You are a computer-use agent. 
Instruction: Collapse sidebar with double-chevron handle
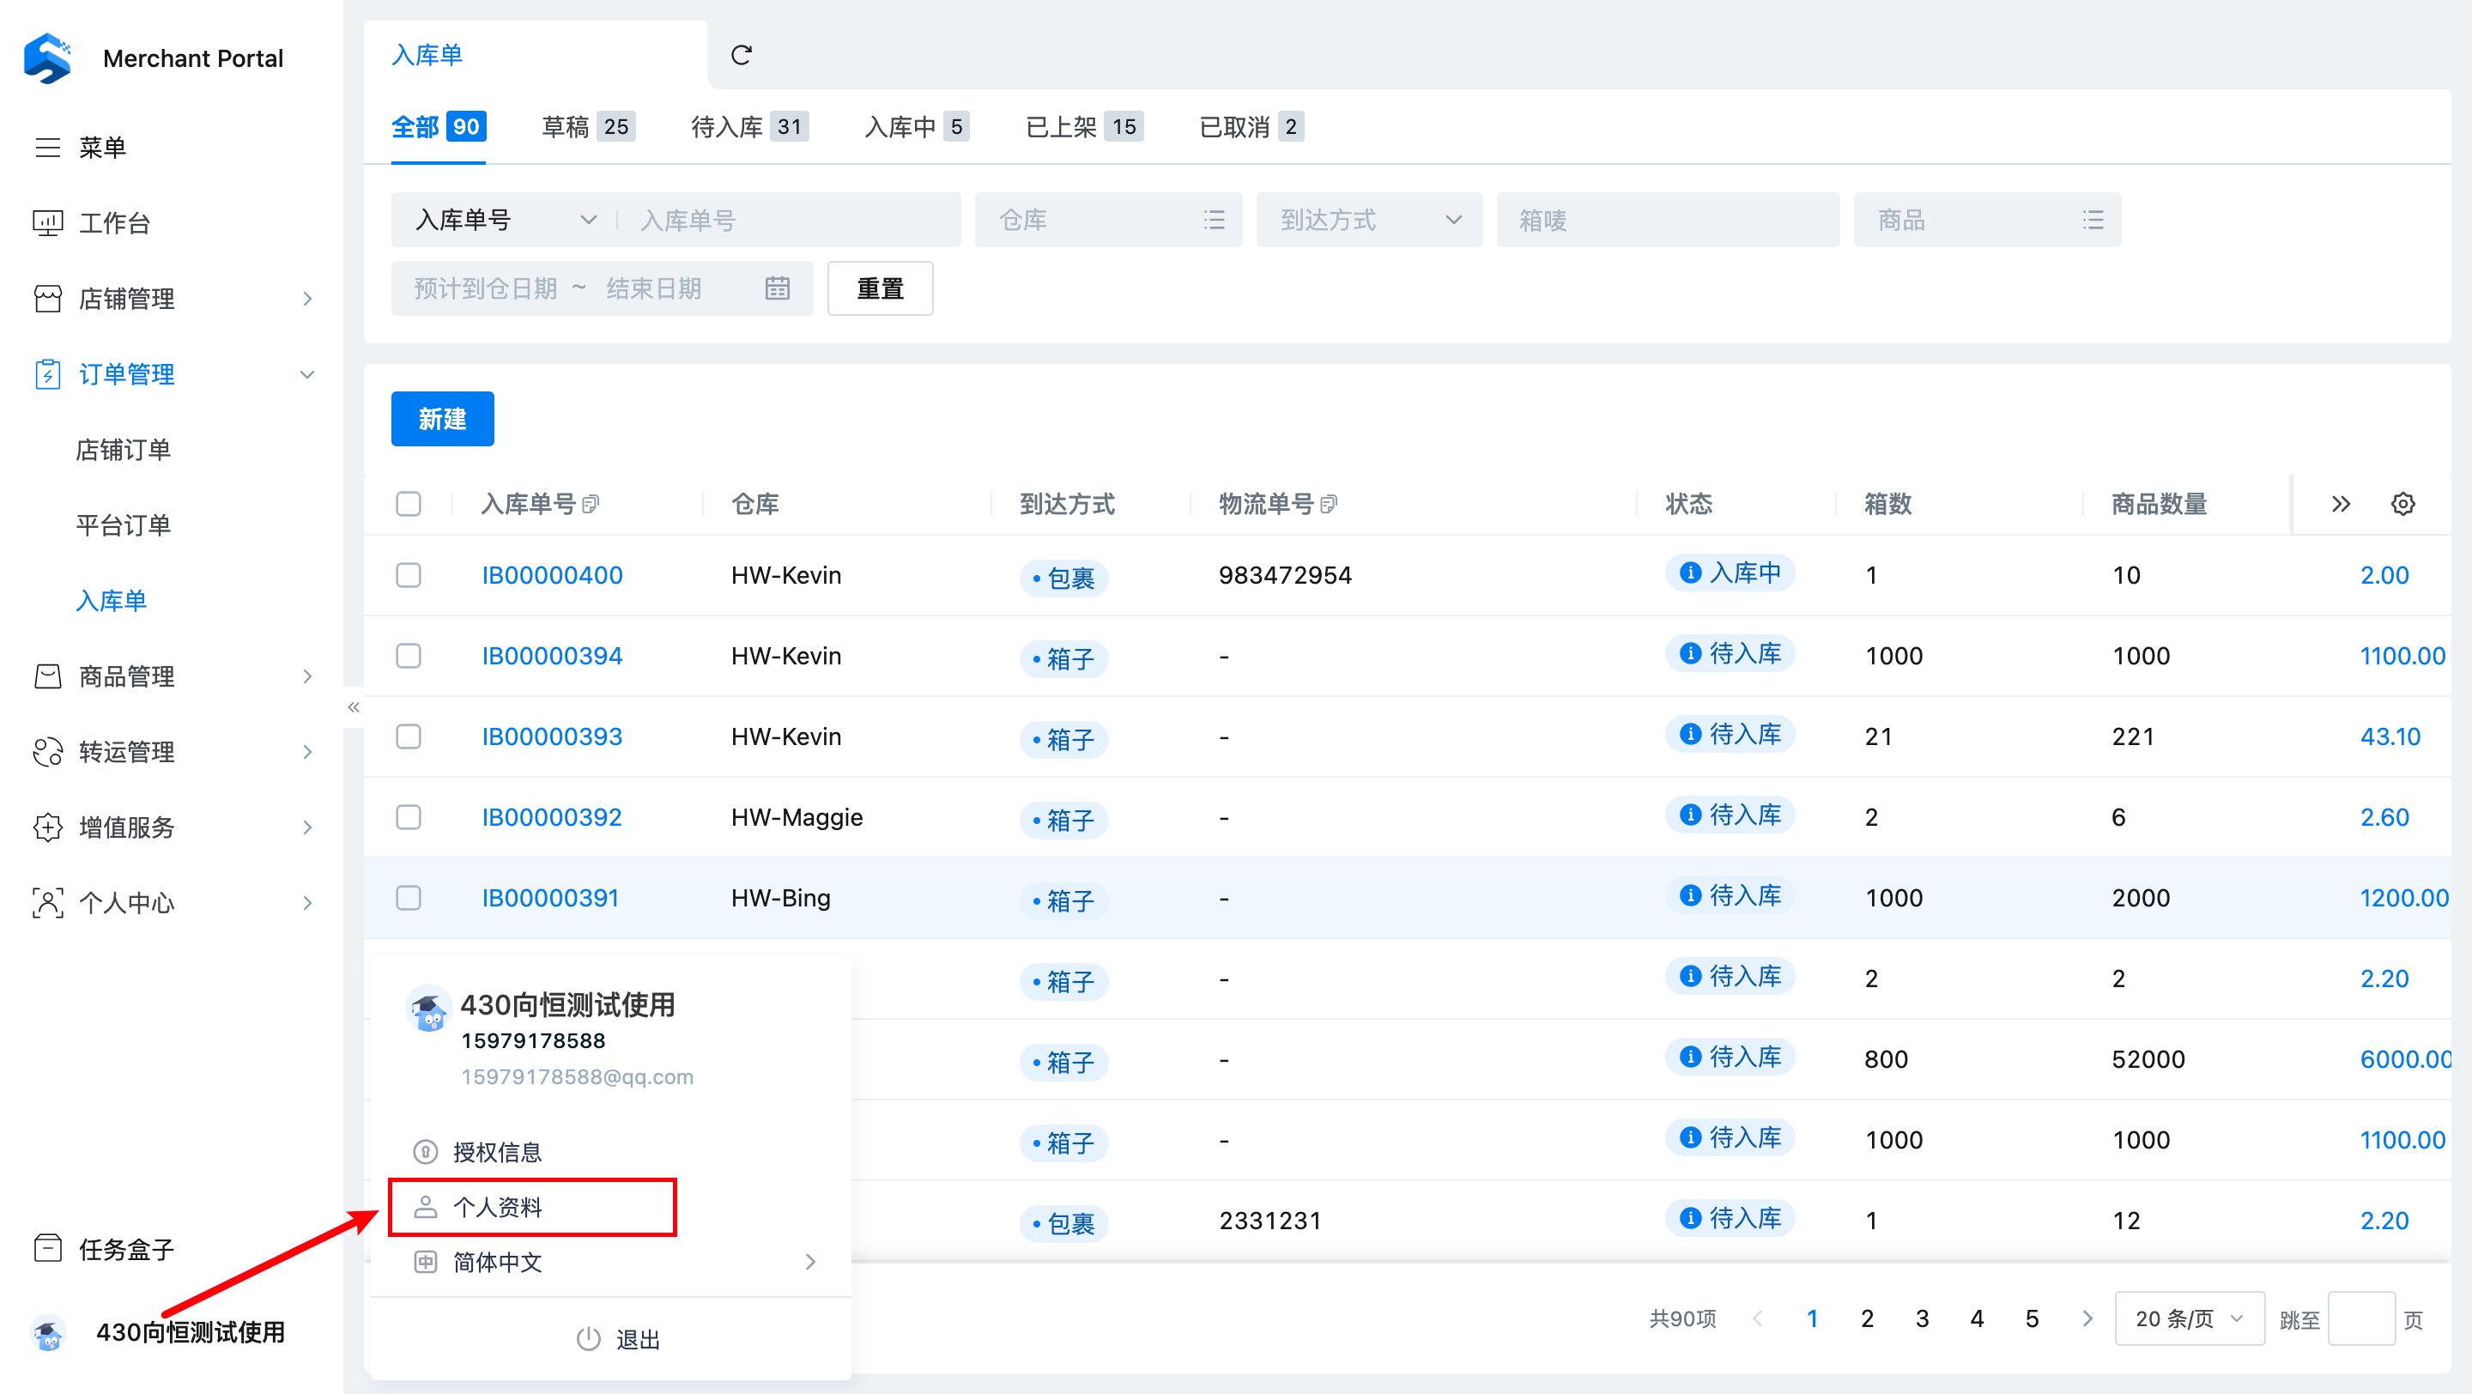click(x=353, y=707)
